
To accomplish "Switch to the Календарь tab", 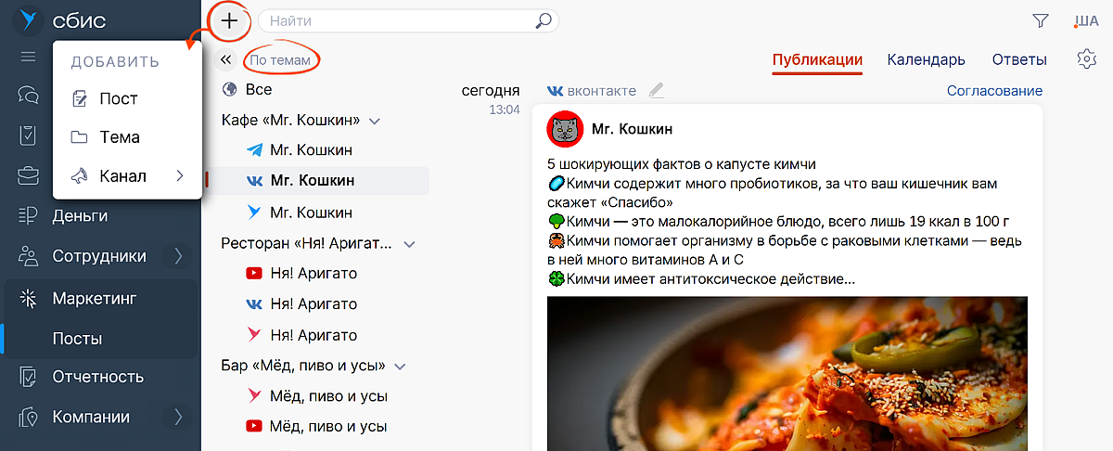I will point(926,59).
